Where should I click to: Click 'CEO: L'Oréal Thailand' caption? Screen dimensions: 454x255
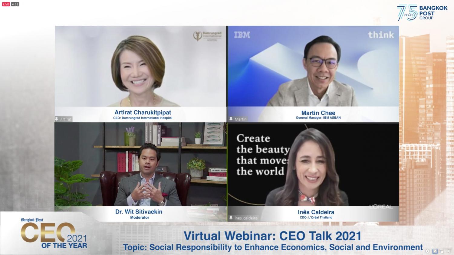click(x=316, y=217)
